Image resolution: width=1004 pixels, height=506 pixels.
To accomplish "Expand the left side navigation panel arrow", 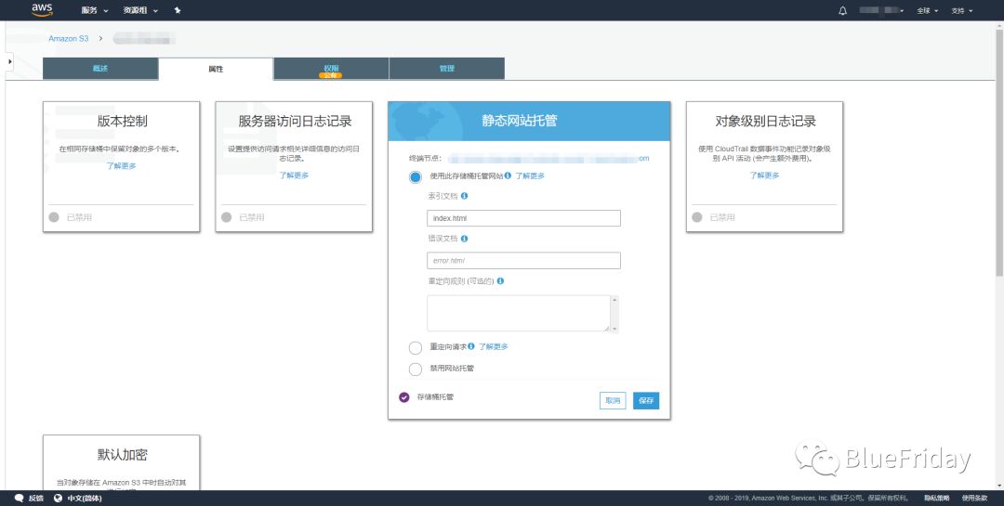I will [9, 61].
